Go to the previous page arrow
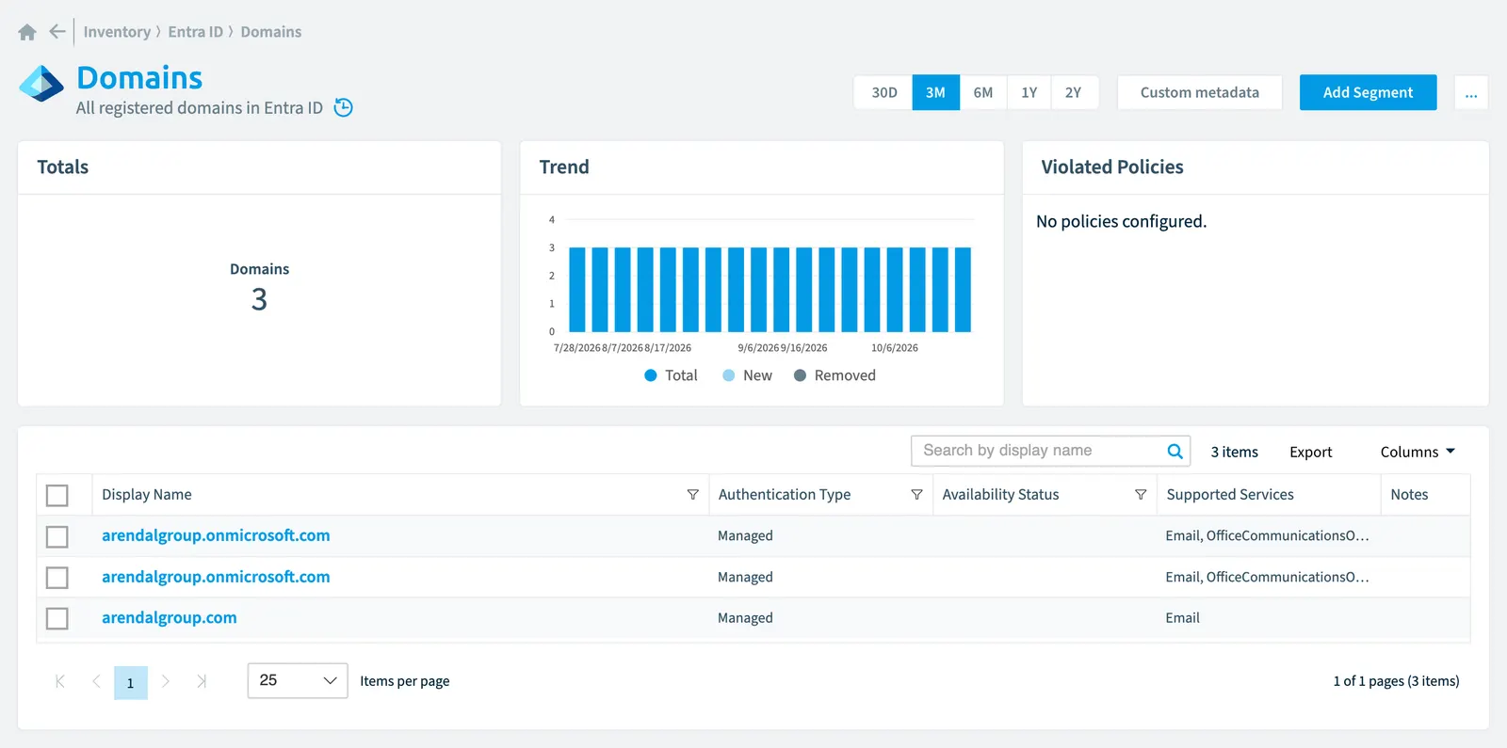 point(96,681)
